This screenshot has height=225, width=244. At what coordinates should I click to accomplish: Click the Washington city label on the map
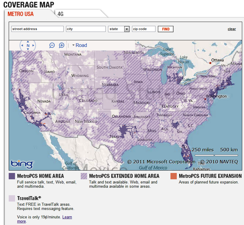(216, 96)
